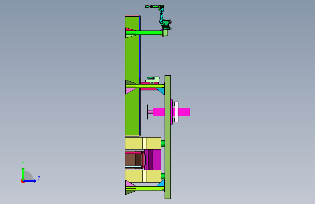Select the pink gusset under middle beam
315x204 pixels.
pos(130,91)
